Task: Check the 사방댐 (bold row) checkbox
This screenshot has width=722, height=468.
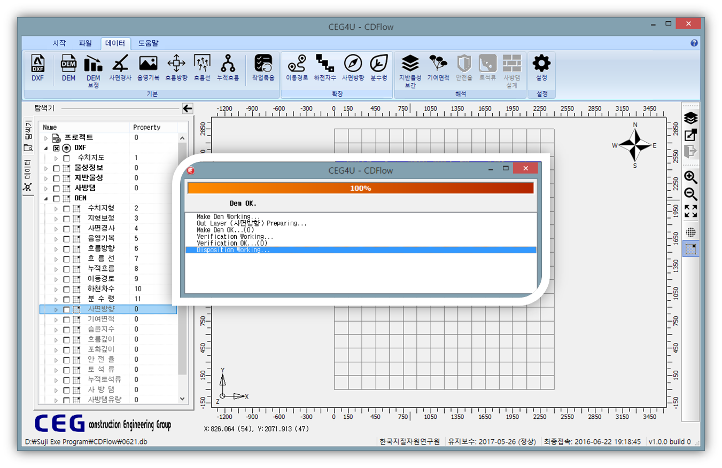Action: (x=56, y=188)
